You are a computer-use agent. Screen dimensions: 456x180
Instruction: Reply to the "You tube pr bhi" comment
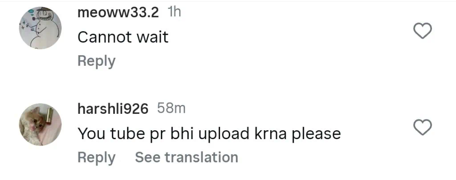(x=97, y=158)
